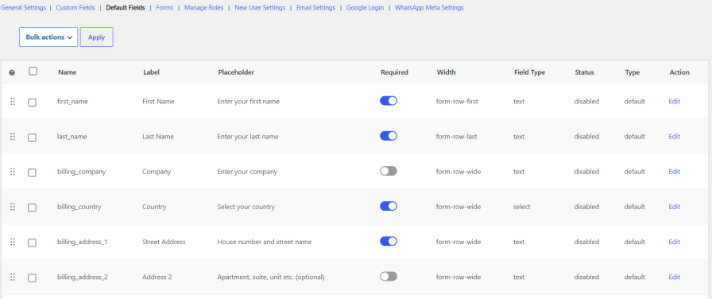Click the 'form-row-first' width cell
The height and width of the screenshot is (299, 712).
(x=457, y=101)
